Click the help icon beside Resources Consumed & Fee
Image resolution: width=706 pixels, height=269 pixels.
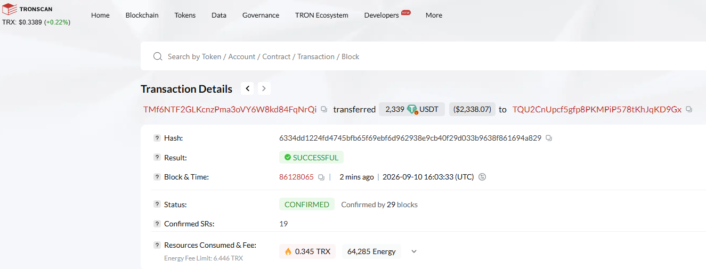pyautogui.click(x=157, y=245)
